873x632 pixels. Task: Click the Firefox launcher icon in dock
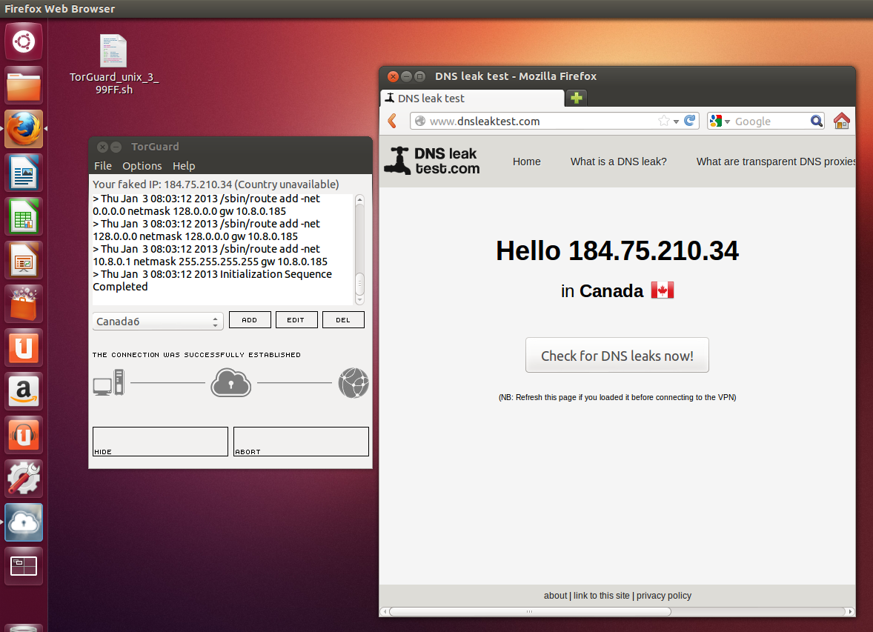pos(24,129)
